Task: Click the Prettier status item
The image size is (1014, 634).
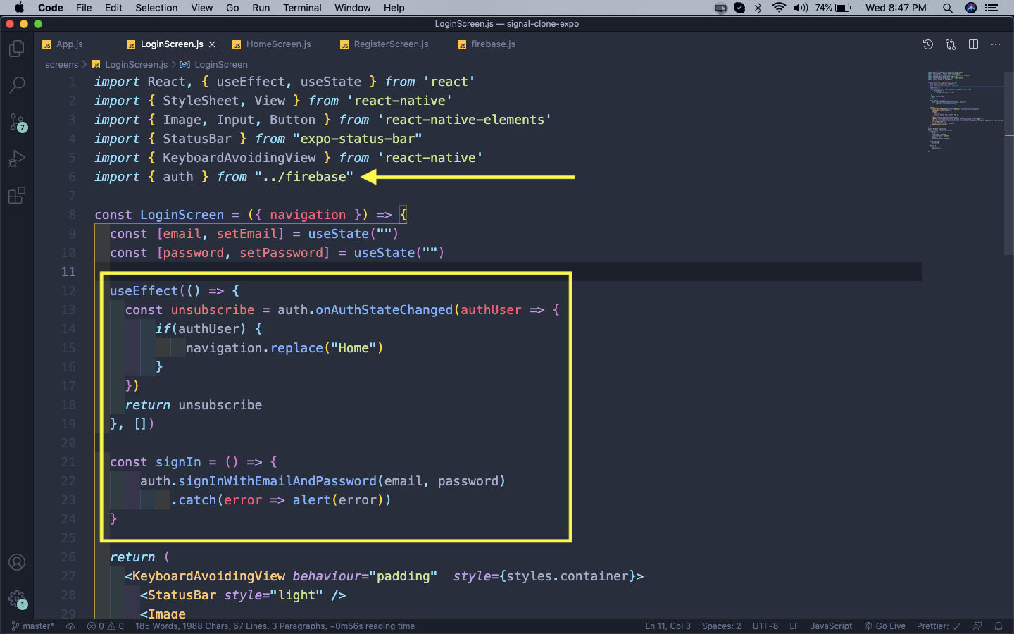Action: [x=938, y=626]
